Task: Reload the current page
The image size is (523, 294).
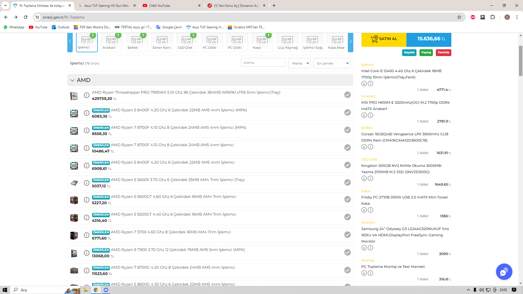Action: pos(26,17)
